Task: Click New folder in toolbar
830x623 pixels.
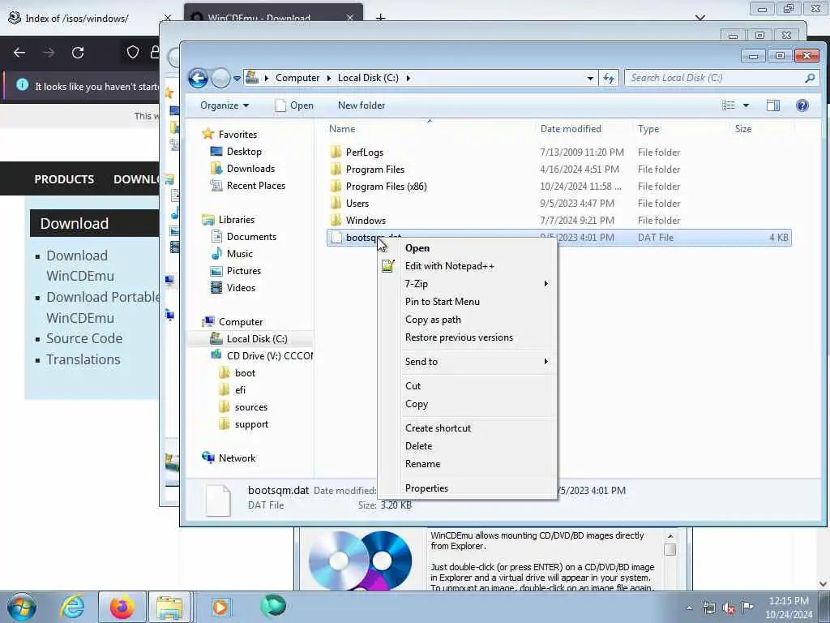Action: click(x=362, y=105)
